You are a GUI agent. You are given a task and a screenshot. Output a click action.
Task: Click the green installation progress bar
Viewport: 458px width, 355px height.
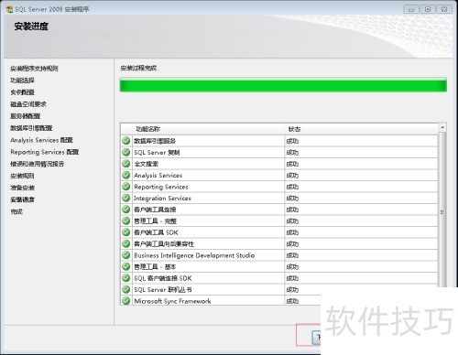click(283, 85)
